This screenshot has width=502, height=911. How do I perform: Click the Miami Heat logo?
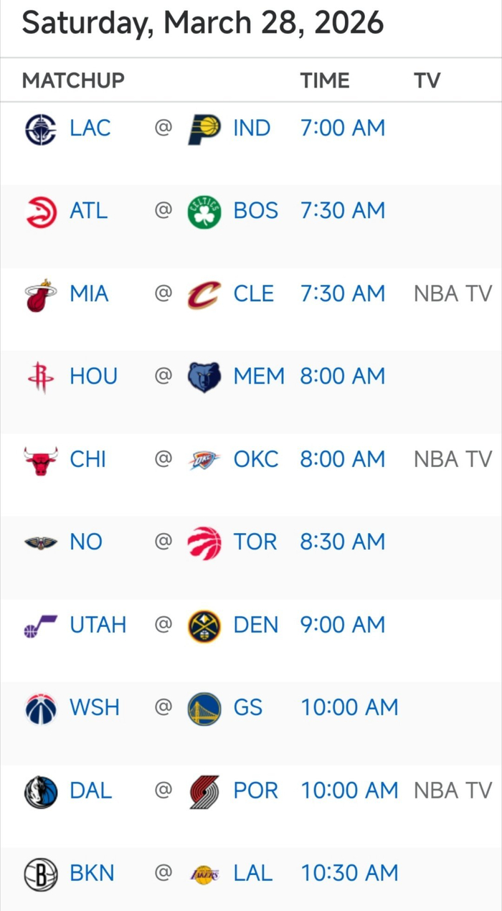(x=41, y=295)
